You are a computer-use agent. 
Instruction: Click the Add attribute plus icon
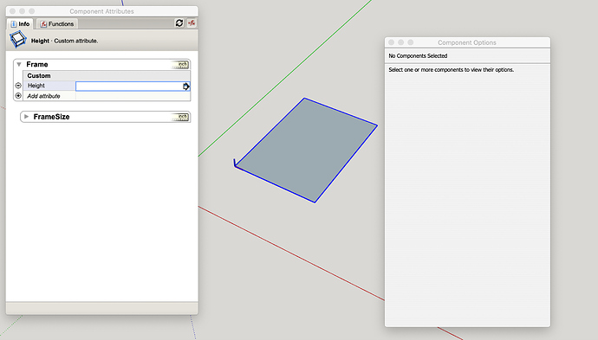click(18, 95)
